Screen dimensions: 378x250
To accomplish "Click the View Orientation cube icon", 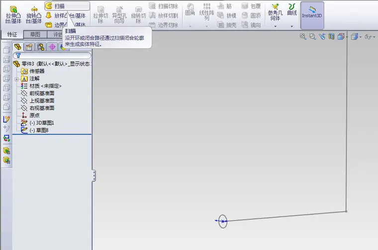I will coord(341,37).
